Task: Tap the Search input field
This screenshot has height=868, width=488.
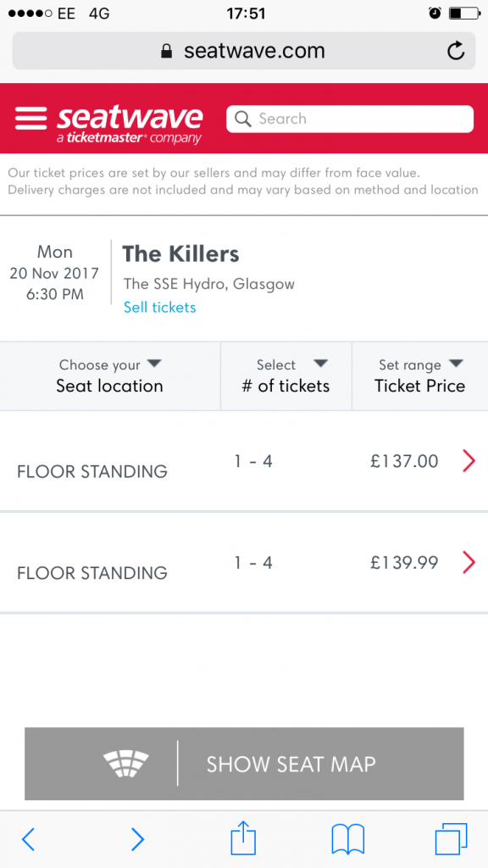Action: 350,119
